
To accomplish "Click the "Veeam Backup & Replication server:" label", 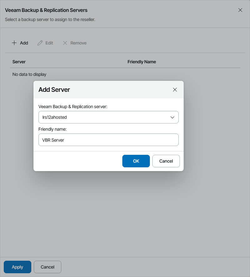I will 73,107.
